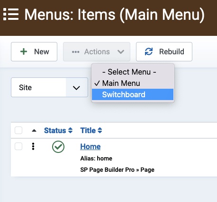
Task: Open the Actions dropdown arrow
Action: pos(121,52)
